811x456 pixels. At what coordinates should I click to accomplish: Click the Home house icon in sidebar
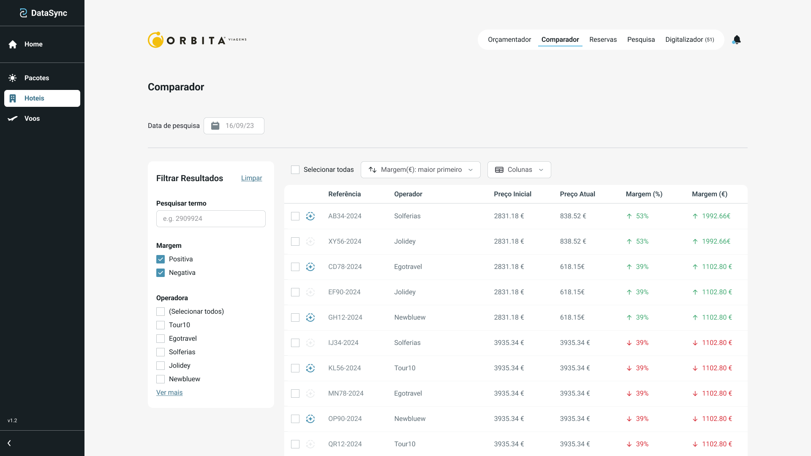pyautogui.click(x=13, y=44)
